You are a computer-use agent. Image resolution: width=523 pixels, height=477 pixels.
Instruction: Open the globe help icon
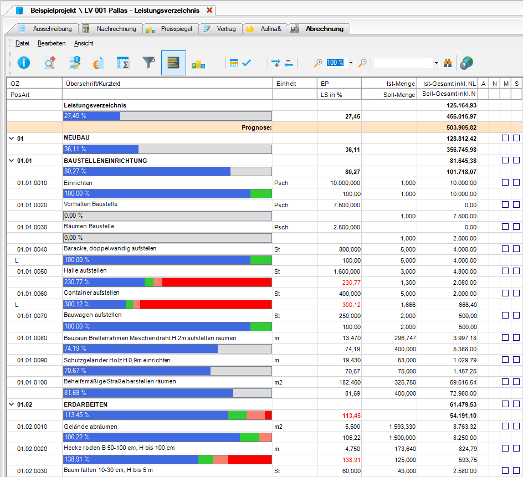coord(466,63)
